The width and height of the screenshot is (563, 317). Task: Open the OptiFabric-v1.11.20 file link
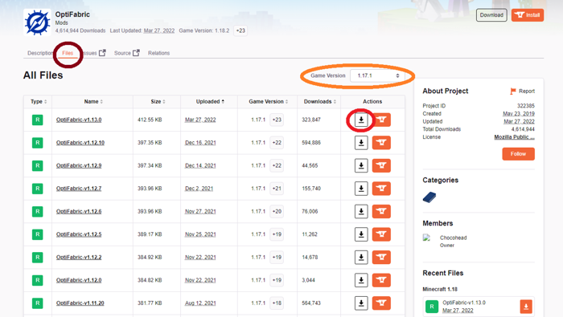pos(80,303)
